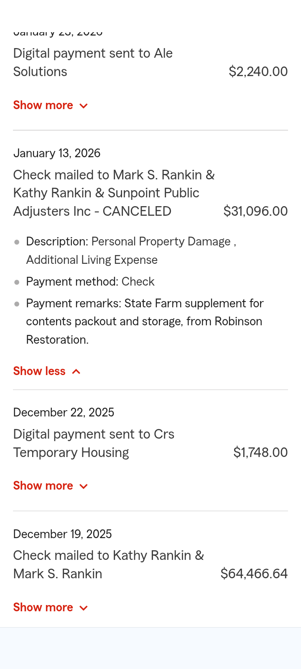Select Digital payment sent to Ale Solutions title

click(x=93, y=62)
